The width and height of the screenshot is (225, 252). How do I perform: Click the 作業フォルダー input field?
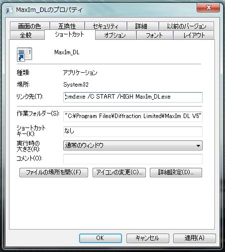pos(133,117)
